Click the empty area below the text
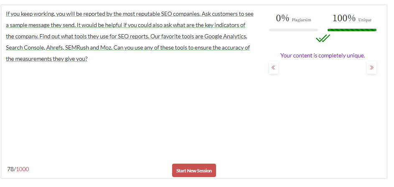The width and height of the screenshot is (394, 187). click(131, 110)
